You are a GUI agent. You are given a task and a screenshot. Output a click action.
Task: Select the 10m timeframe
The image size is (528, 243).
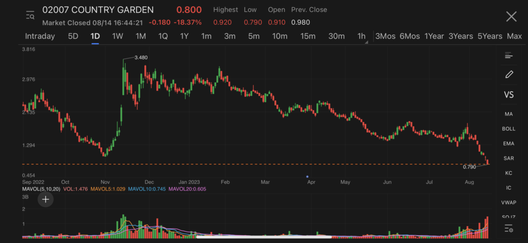click(280, 36)
